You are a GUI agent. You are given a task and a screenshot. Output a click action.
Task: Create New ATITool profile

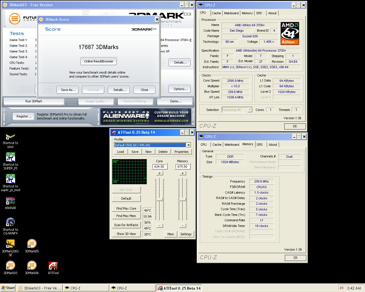[149, 152]
